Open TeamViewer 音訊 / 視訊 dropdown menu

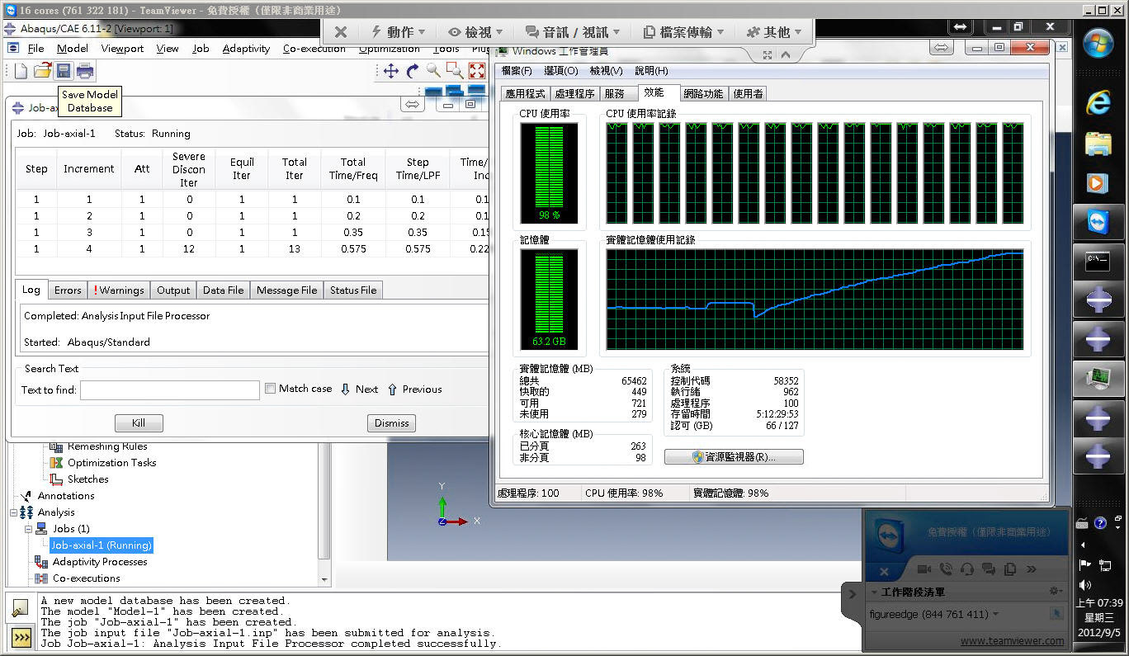[x=573, y=32]
